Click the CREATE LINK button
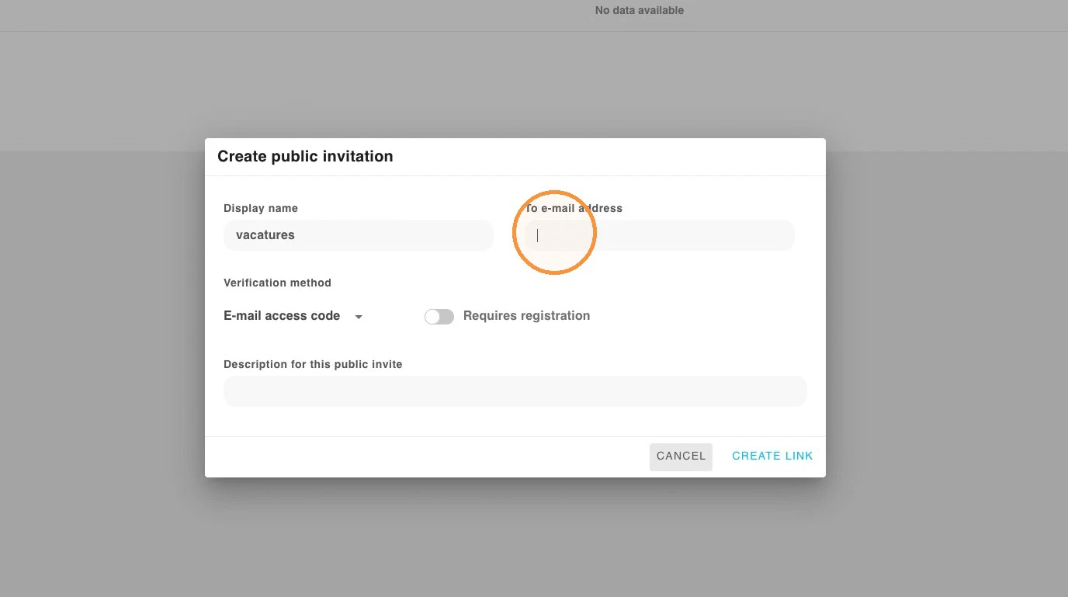This screenshot has width=1068, height=597. click(772, 456)
